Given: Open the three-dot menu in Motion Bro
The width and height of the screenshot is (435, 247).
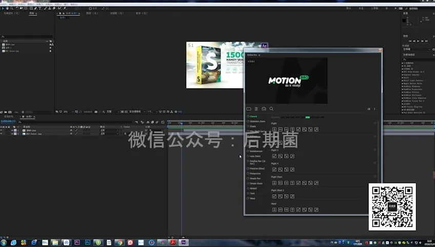Looking at the screenshot, I should [x=374, y=109].
